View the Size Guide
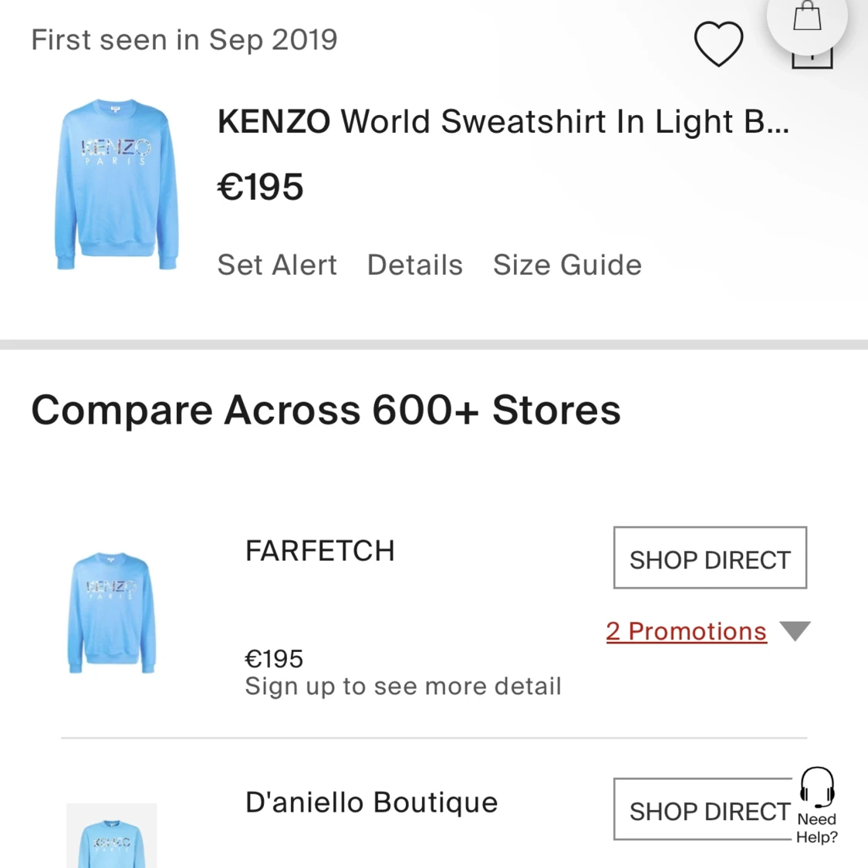The width and height of the screenshot is (868, 868). [567, 265]
